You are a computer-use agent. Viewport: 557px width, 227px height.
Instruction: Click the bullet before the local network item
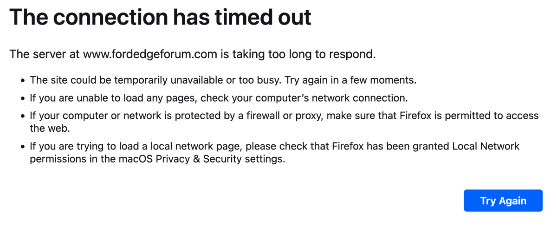tap(22, 147)
